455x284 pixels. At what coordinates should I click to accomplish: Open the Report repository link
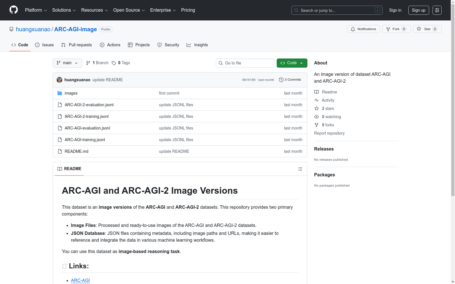329,133
